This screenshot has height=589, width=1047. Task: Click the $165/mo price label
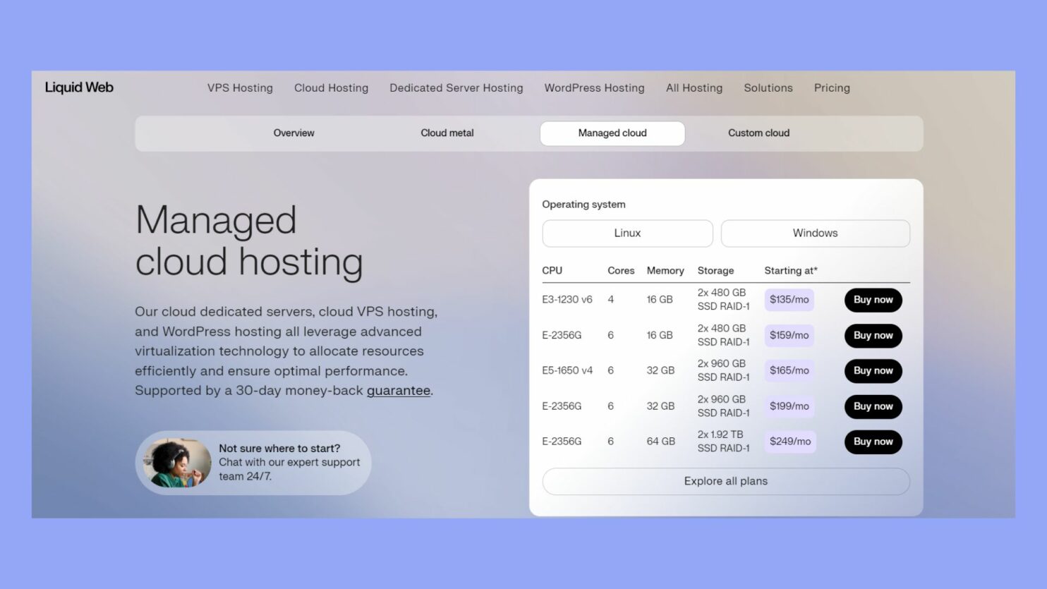tap(789, 370)
